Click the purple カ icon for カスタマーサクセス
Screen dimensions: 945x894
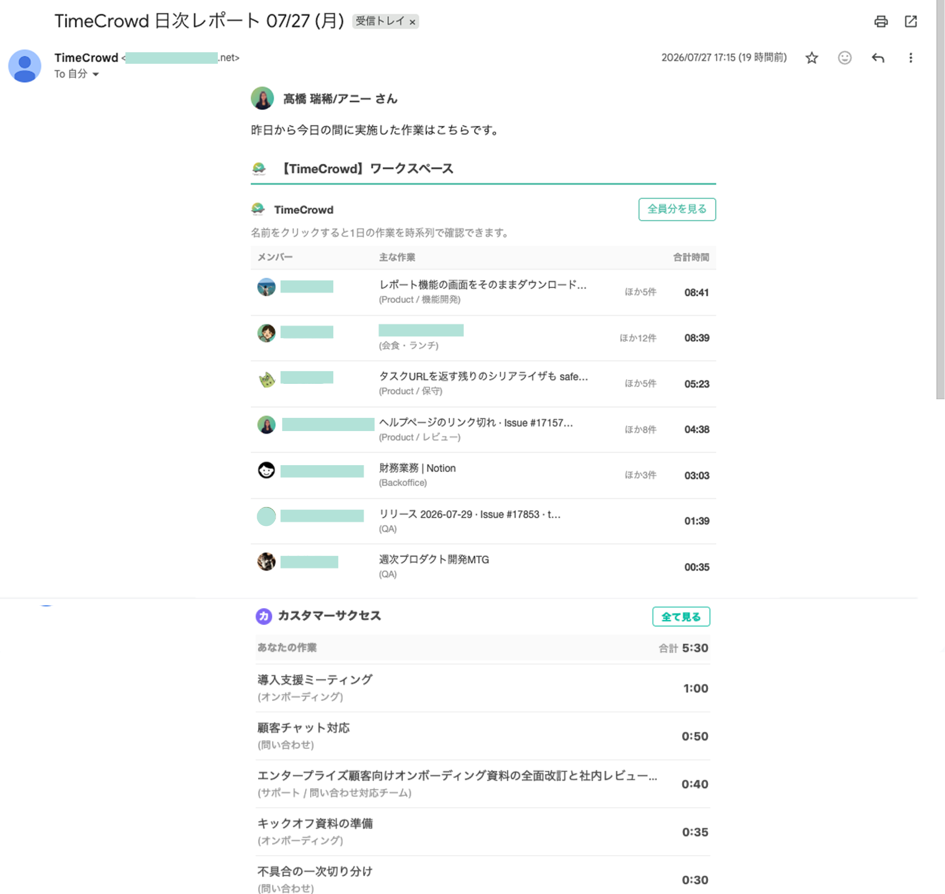(x=264, y=616)
